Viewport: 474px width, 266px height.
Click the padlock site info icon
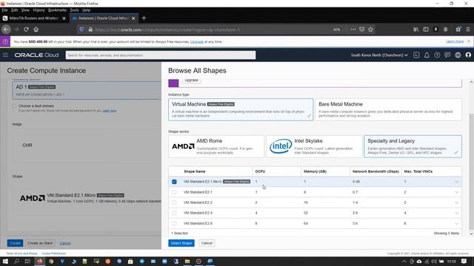[x=90, y=30]
